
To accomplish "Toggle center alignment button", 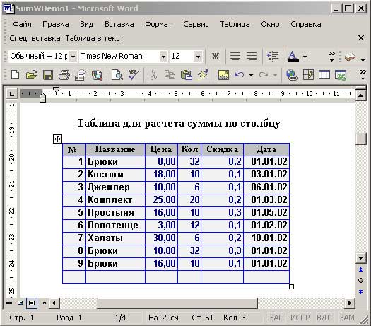I will (x=235, y=57).
